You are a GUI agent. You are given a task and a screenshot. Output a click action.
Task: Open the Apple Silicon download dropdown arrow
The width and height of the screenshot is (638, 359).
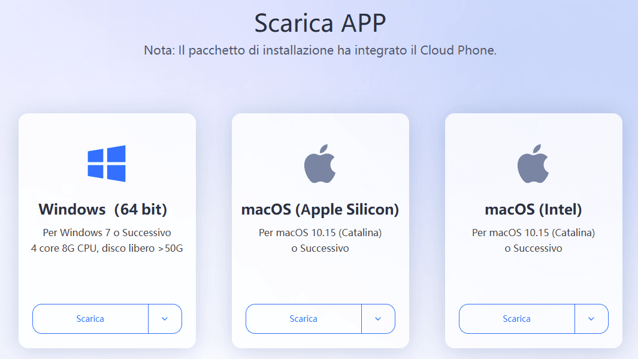click(x=378, y=319)
